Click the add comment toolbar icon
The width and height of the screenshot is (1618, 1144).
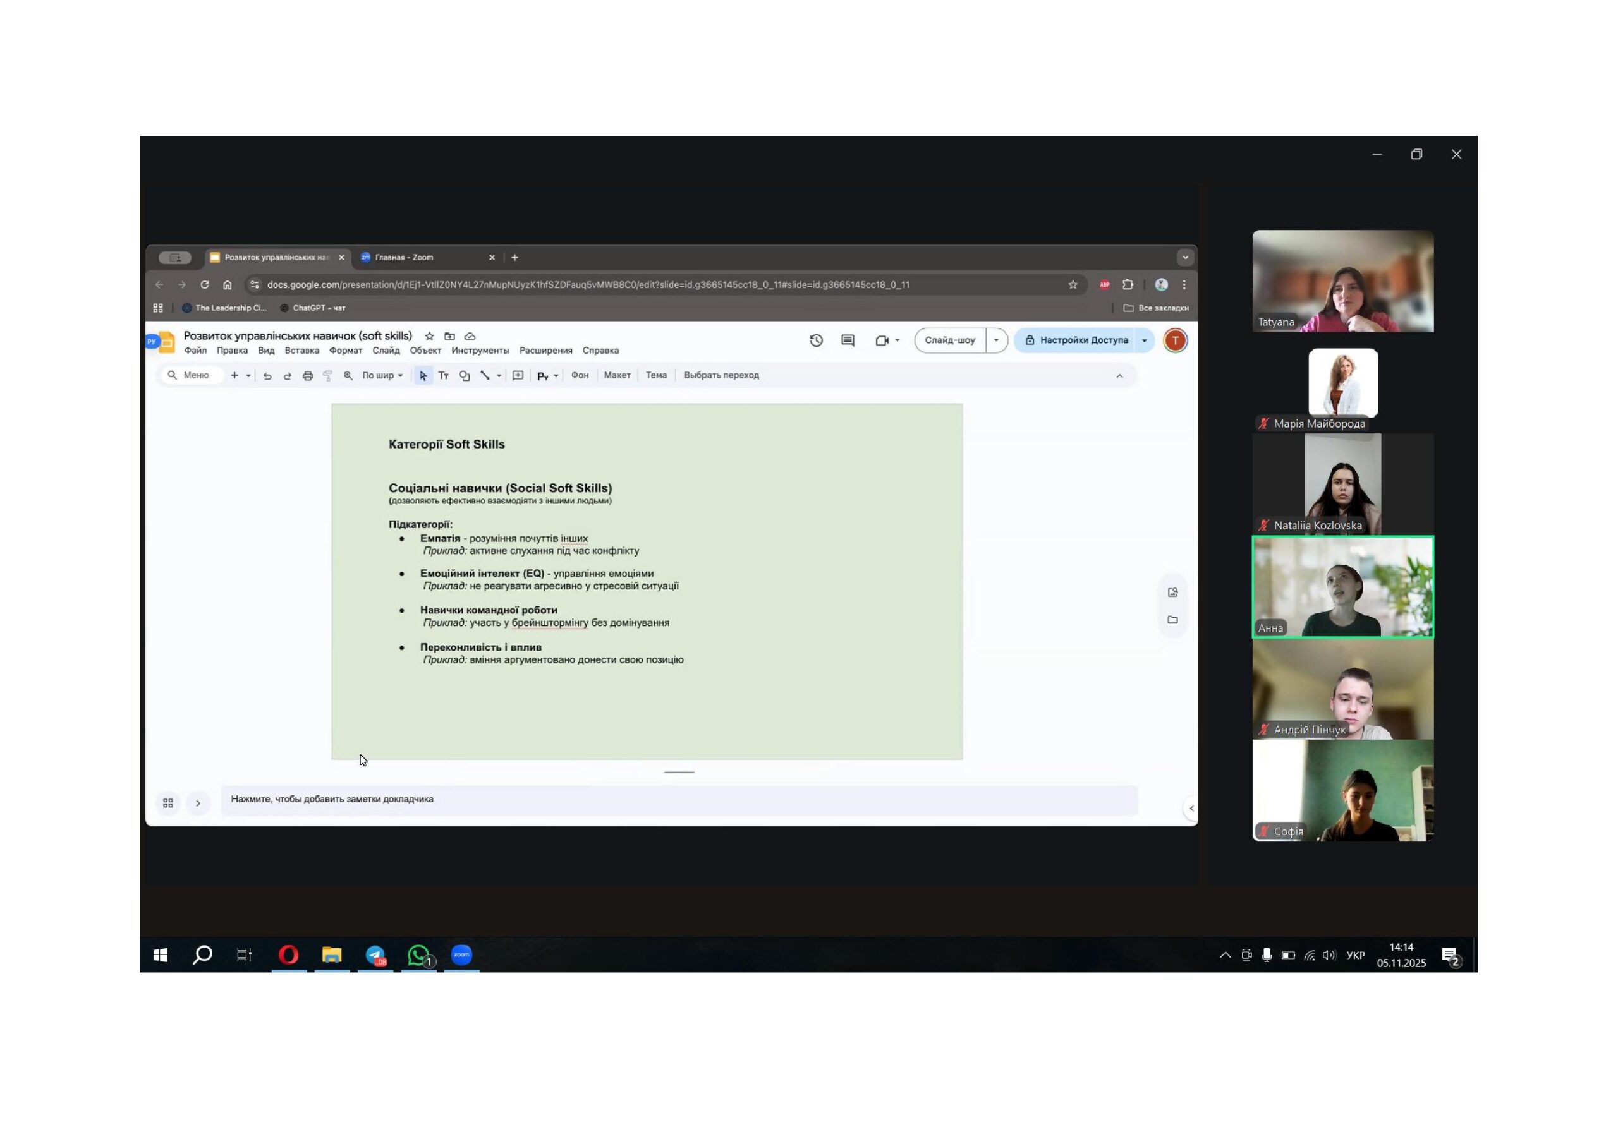[518, 375]
